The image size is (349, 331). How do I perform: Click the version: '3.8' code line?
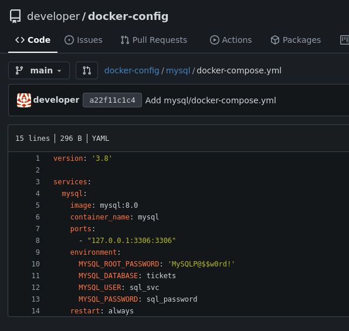[x=83, y=158]
